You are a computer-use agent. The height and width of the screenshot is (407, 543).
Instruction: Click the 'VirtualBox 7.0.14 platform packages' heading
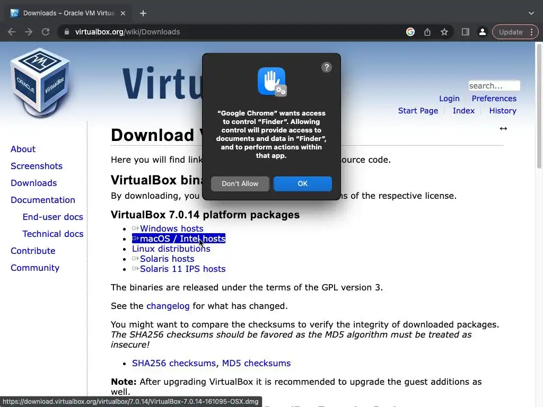point(205,215)
